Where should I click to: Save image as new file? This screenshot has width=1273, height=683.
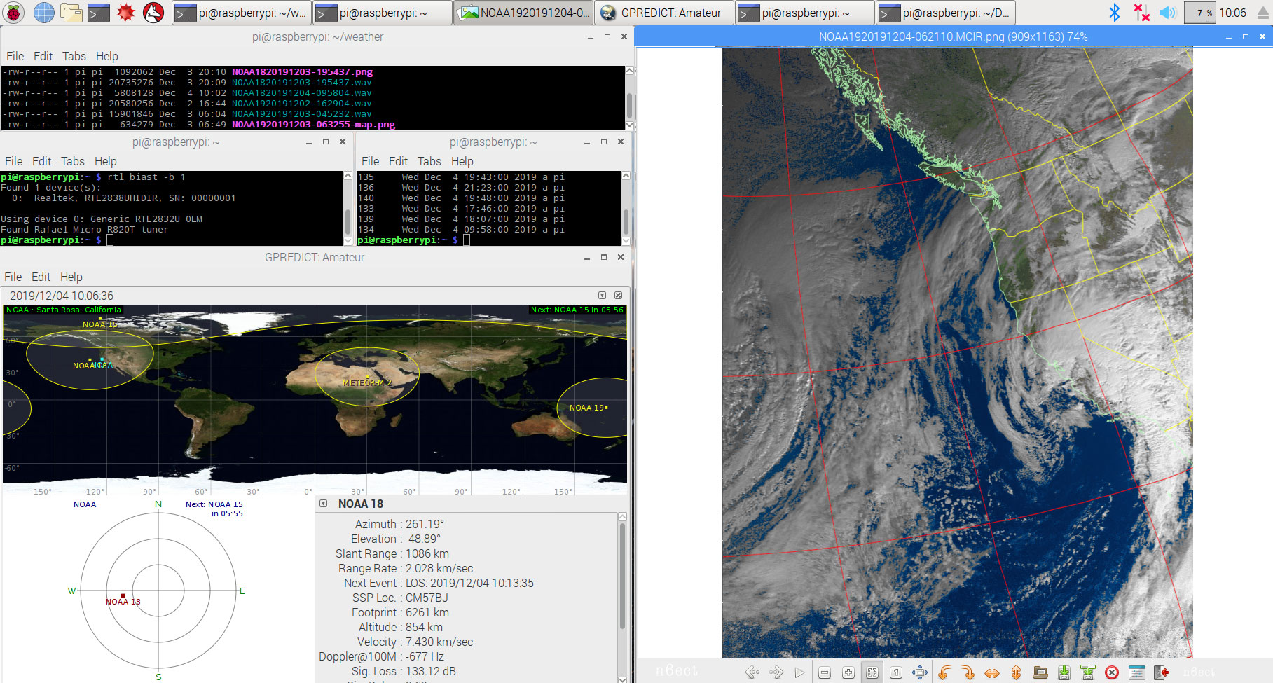click(x=1088, y=672)
